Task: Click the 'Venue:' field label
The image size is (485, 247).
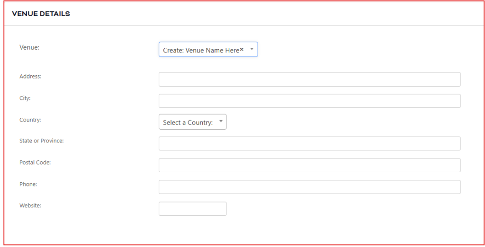Action: 29,47
